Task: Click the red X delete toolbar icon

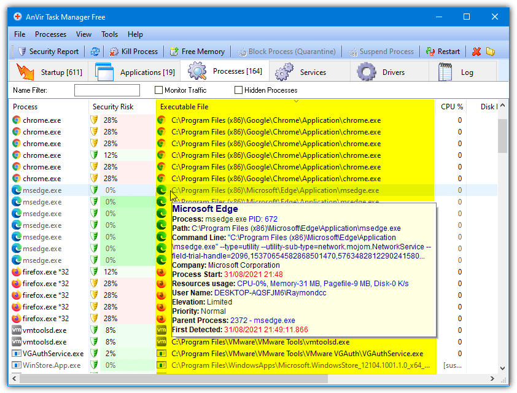Action: [x=476, y=52]
